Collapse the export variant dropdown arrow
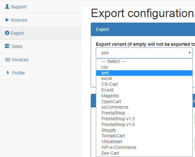 190,53
